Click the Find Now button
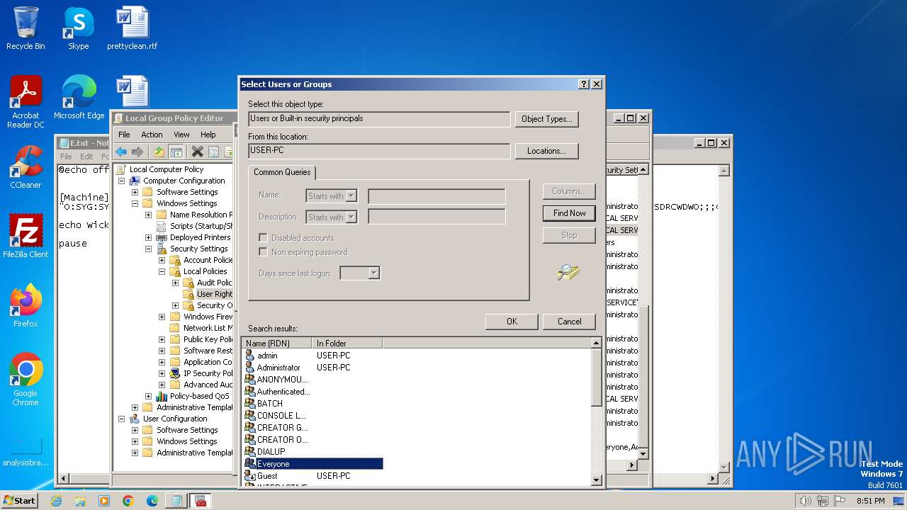Image resolution: width=907 pixels, height=510 pixels. click(x=569, y=213)
